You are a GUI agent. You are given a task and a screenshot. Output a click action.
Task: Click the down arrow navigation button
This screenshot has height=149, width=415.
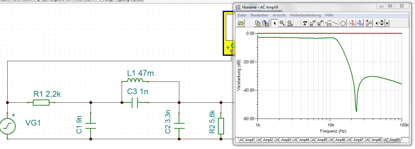coord(382,25)
